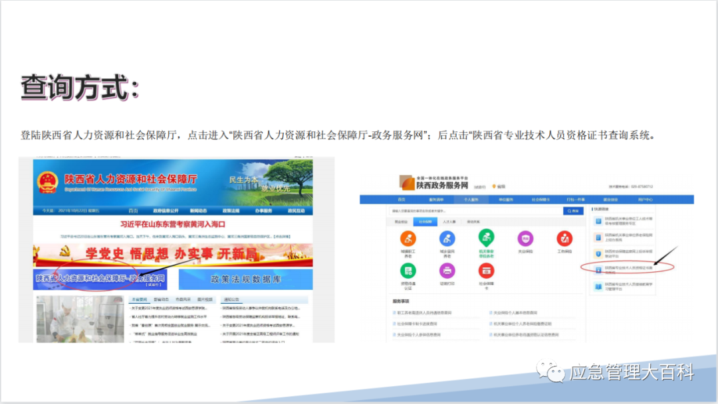Open 社会保障卡 nav item
The height and width of the screenshot is (404, 718).
(540, 200)
